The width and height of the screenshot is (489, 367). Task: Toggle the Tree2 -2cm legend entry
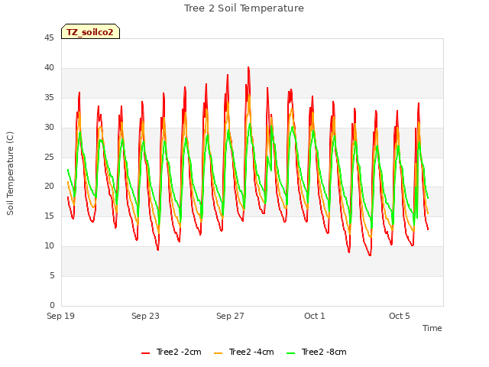(171, 352)
